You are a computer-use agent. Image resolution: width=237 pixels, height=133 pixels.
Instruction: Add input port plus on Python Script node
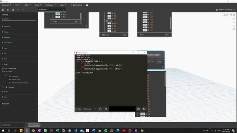pyautogui.click(x=149, y=61)
